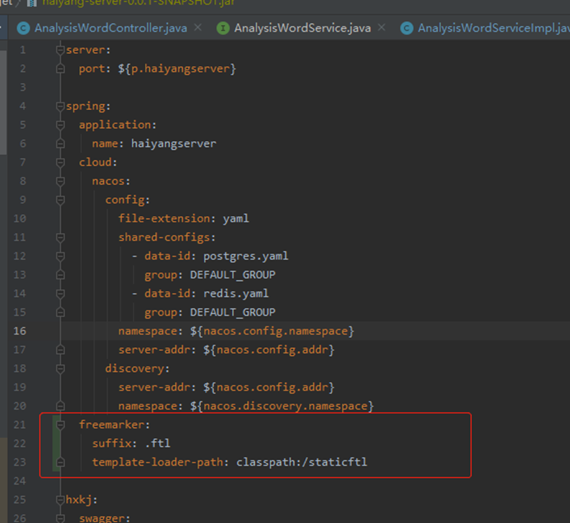Viewport: 570px width, 523px height.
Task: Click the 'spring:' key
Action: click(88, 106)
